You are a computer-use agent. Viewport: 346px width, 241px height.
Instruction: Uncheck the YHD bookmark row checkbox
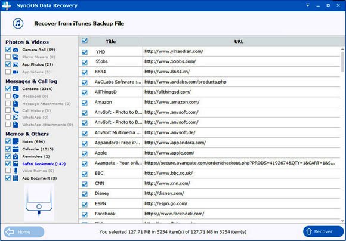click(x=85, y=52)
